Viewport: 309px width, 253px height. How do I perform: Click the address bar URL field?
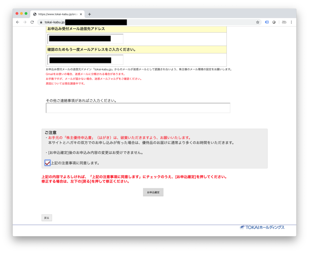(149, 22)
